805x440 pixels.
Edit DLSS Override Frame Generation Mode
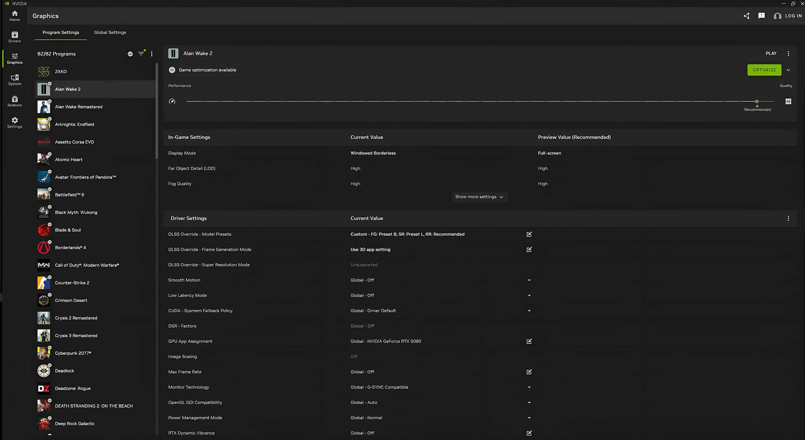pyautogui.click(x=529, y=249)
